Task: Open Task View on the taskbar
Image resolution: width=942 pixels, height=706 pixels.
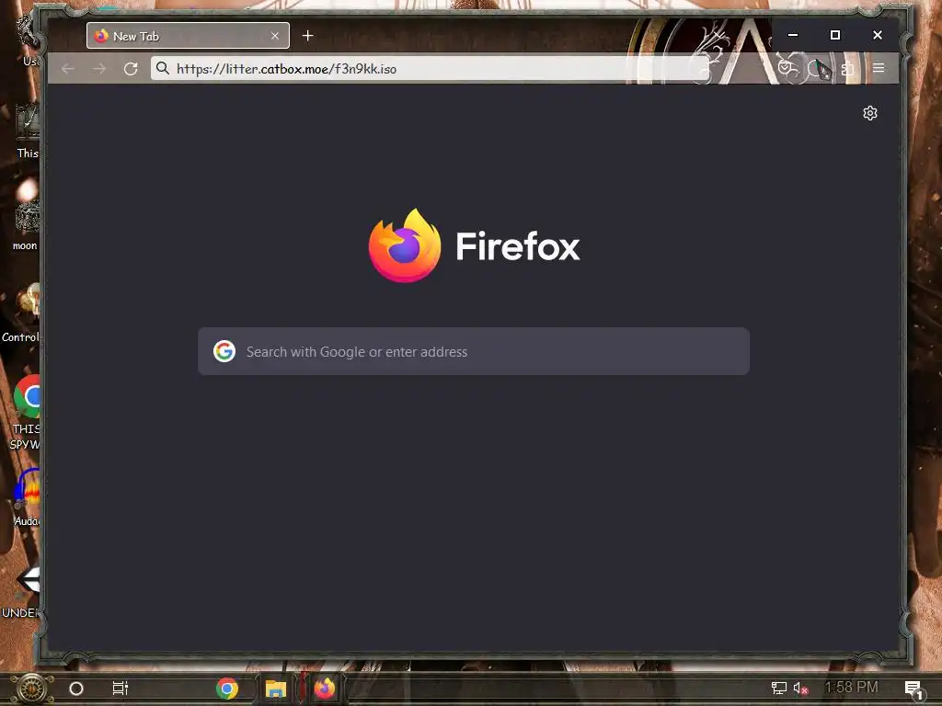Action: pos(121,689)
